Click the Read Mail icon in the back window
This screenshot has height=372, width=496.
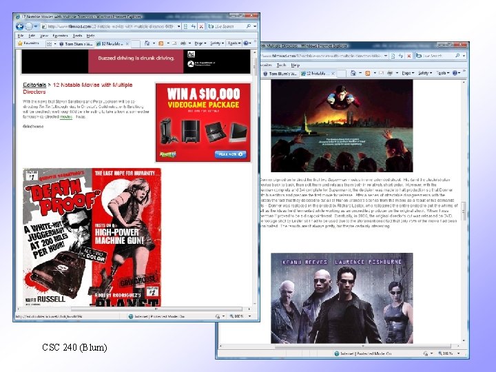coord(381,73)
